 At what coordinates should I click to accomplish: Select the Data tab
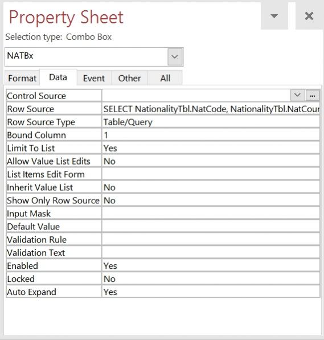pyautogui.click(x=58, y=77)
